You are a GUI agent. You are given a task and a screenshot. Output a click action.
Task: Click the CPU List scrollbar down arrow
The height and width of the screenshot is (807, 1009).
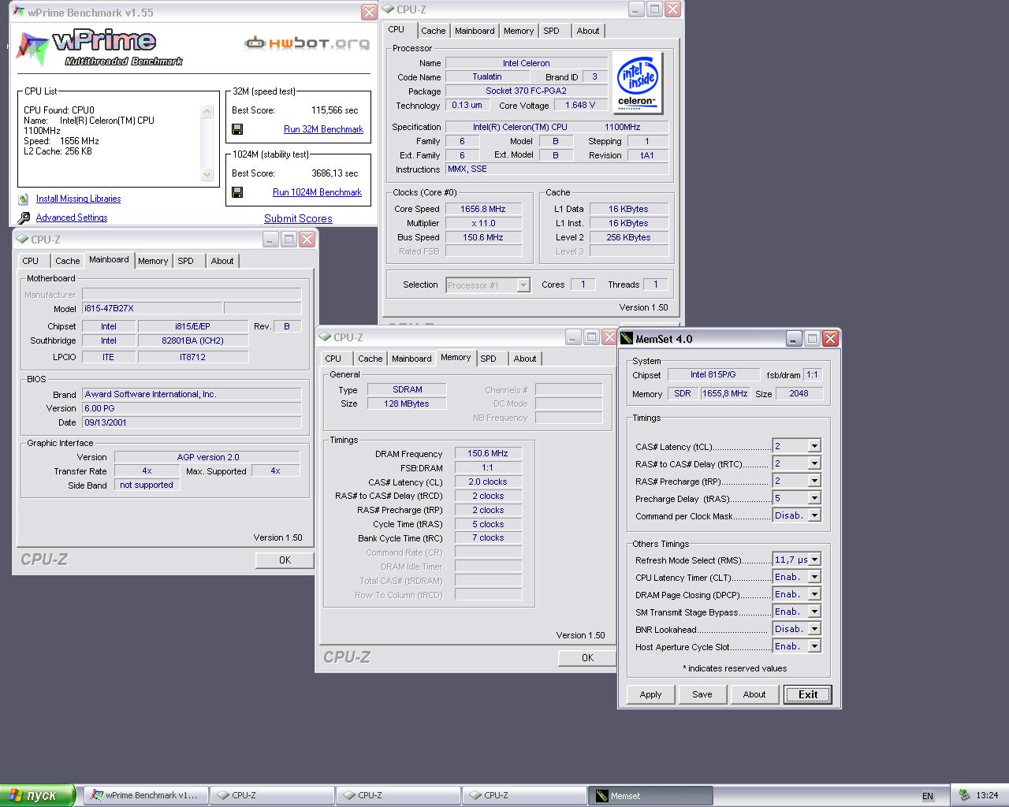(207, 175)
